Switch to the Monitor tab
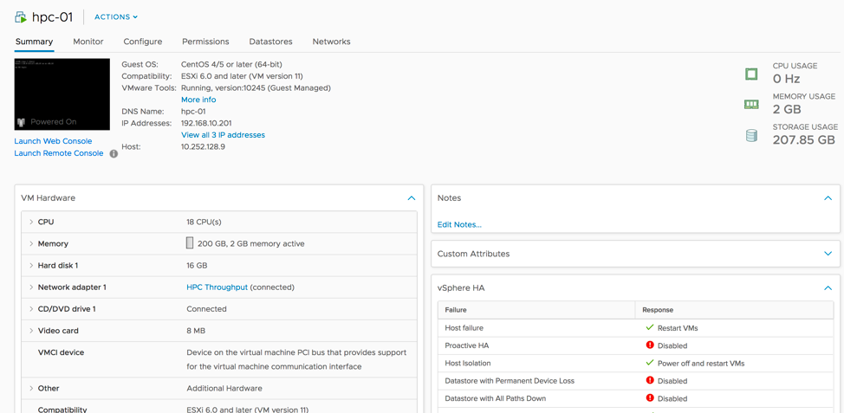This screenshot has width=844, height=413. tap(88, 42)
